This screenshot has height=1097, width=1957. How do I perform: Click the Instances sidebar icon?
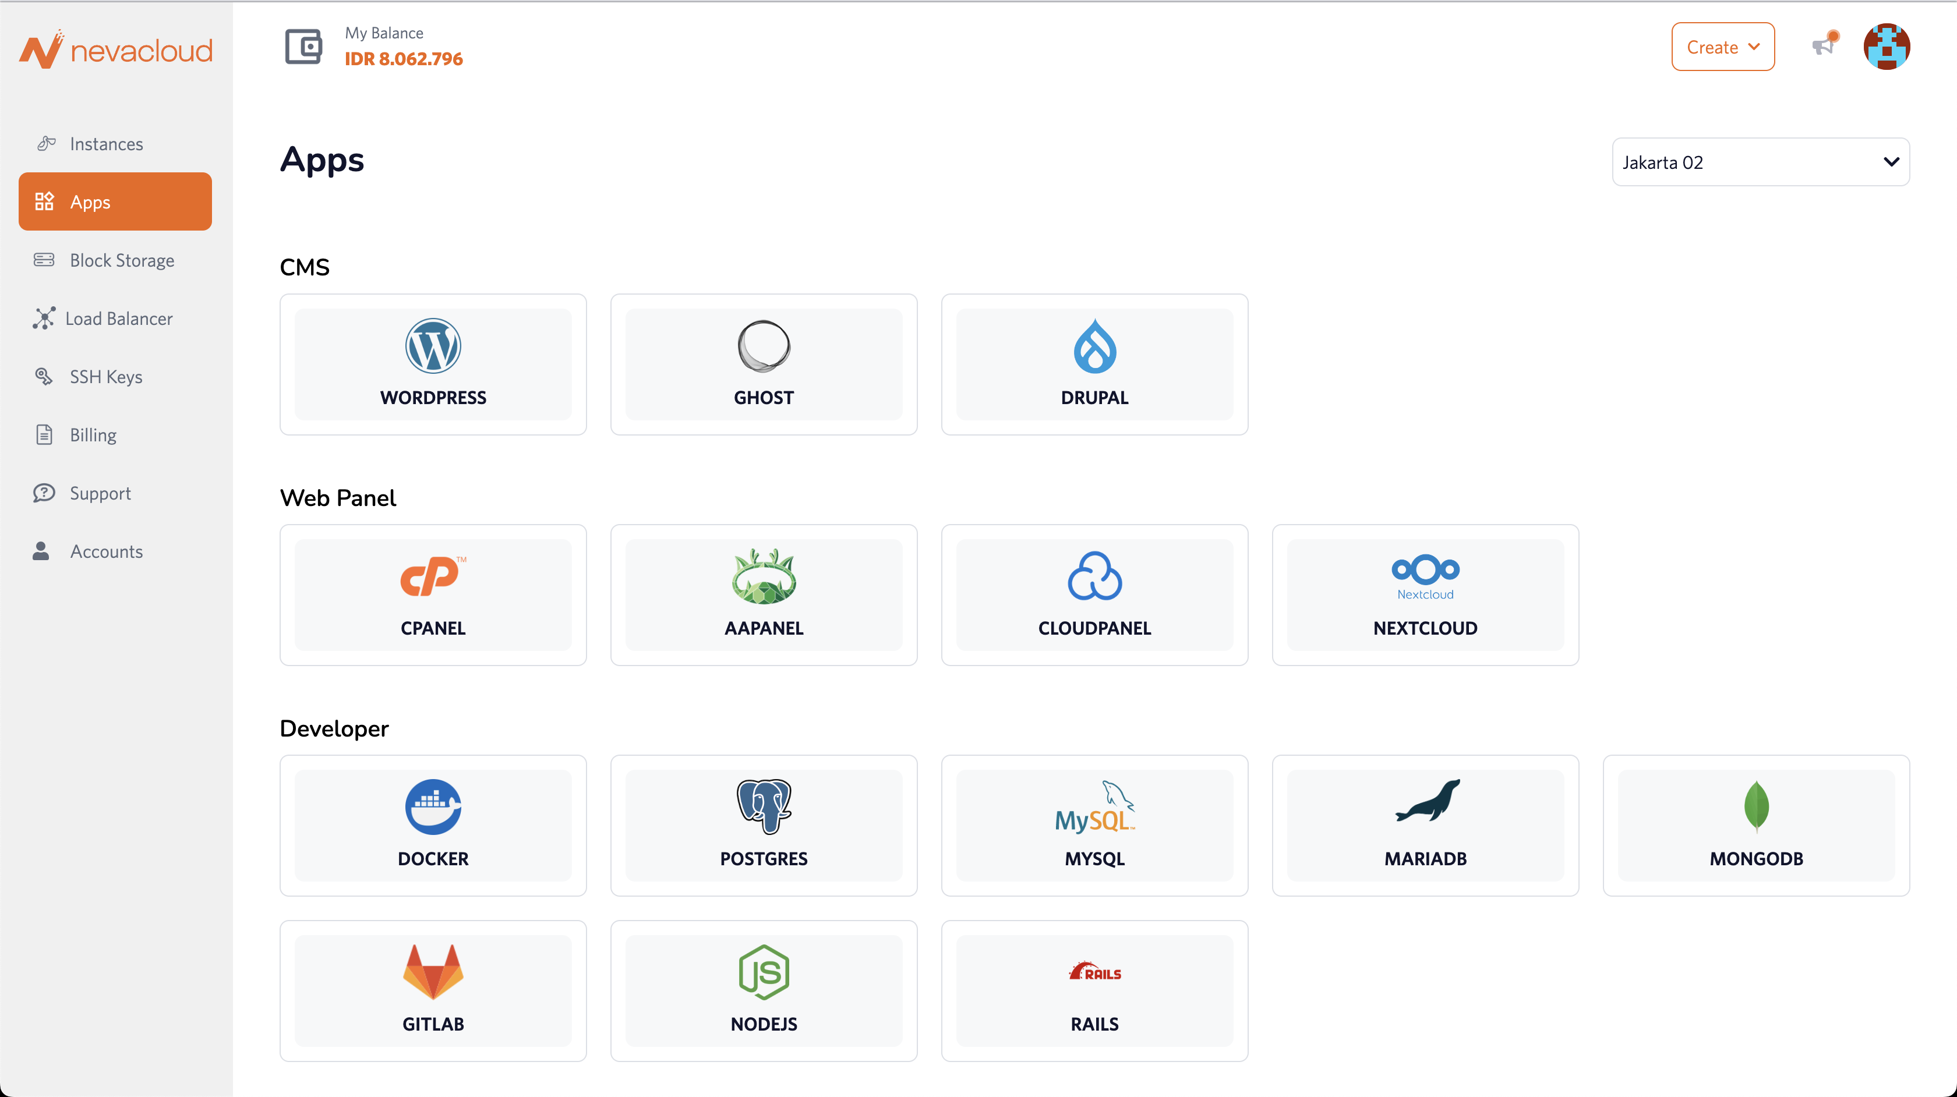(x=47, y=143)
